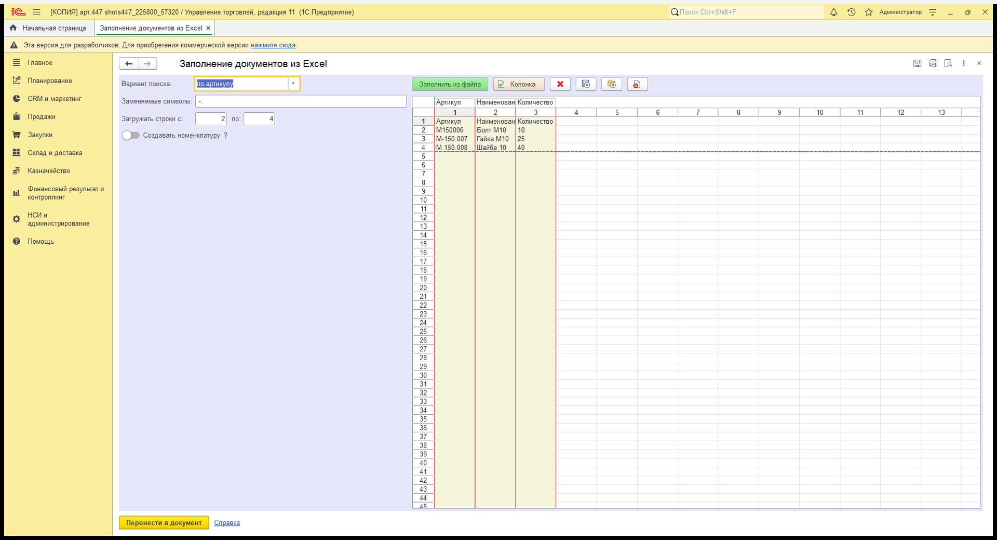Open the Закупки section
997x540 pixels.
click(40, 135)
